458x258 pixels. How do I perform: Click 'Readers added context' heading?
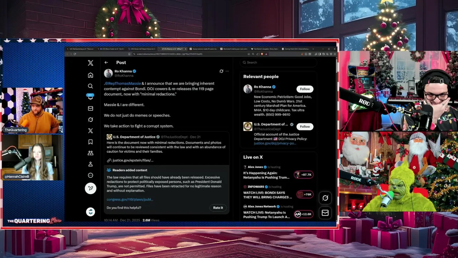pos(130,170)
